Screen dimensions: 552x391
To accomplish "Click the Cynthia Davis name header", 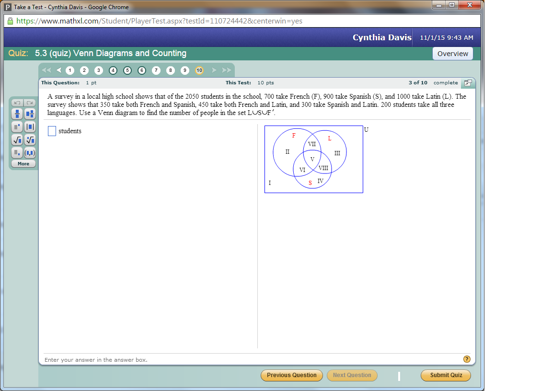I will pyautogui.click(x=381, y=37).
